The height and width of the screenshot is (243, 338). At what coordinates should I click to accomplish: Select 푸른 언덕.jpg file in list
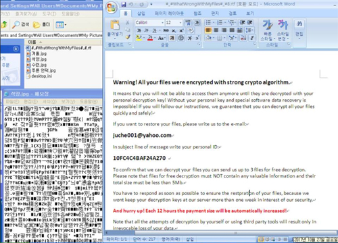41,71
